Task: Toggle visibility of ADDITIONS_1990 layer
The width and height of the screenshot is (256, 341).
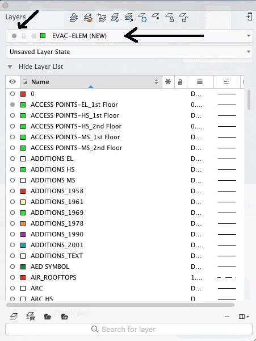Action: click(x=12, y=234)
